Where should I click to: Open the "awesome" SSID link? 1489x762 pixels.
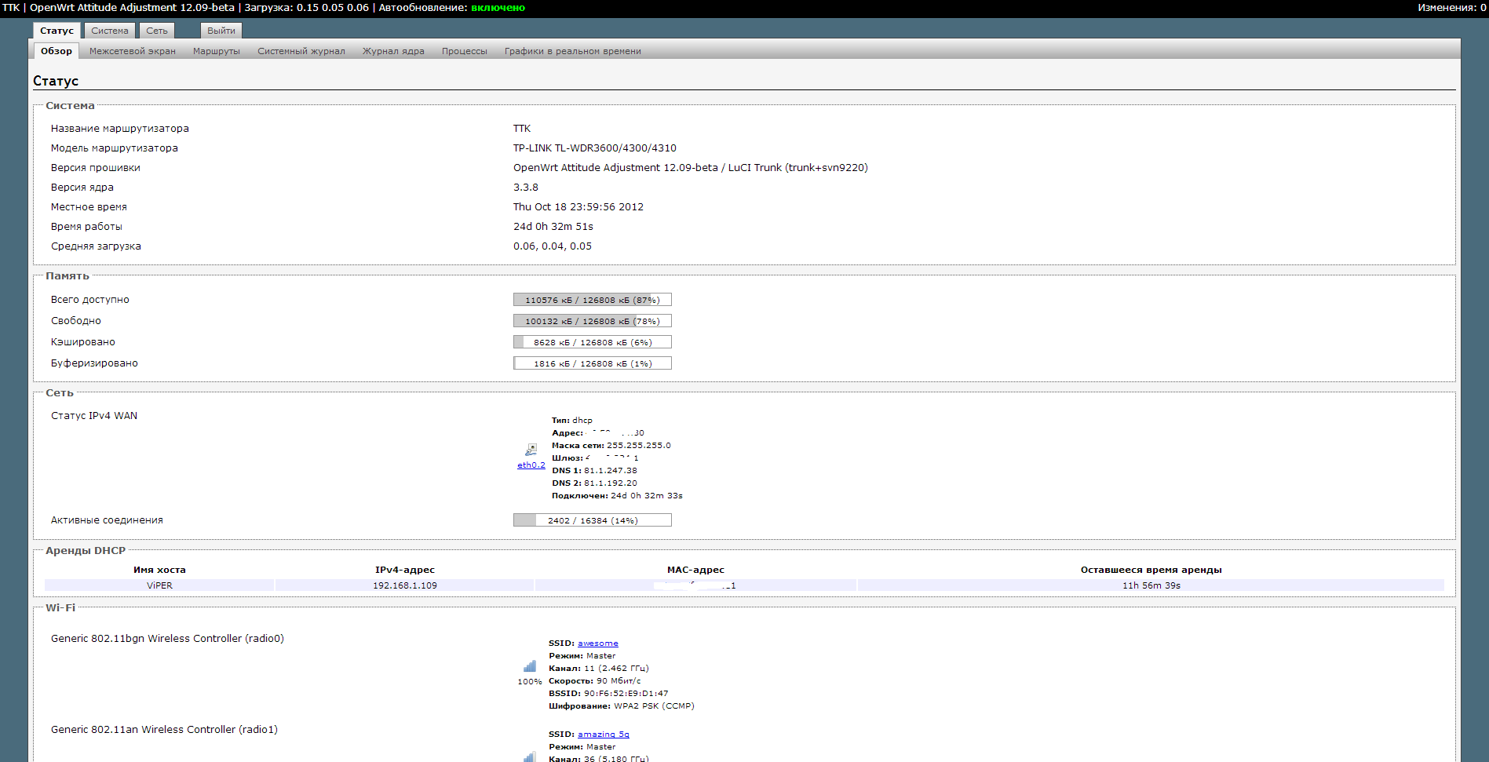click(x=598, y=644)
